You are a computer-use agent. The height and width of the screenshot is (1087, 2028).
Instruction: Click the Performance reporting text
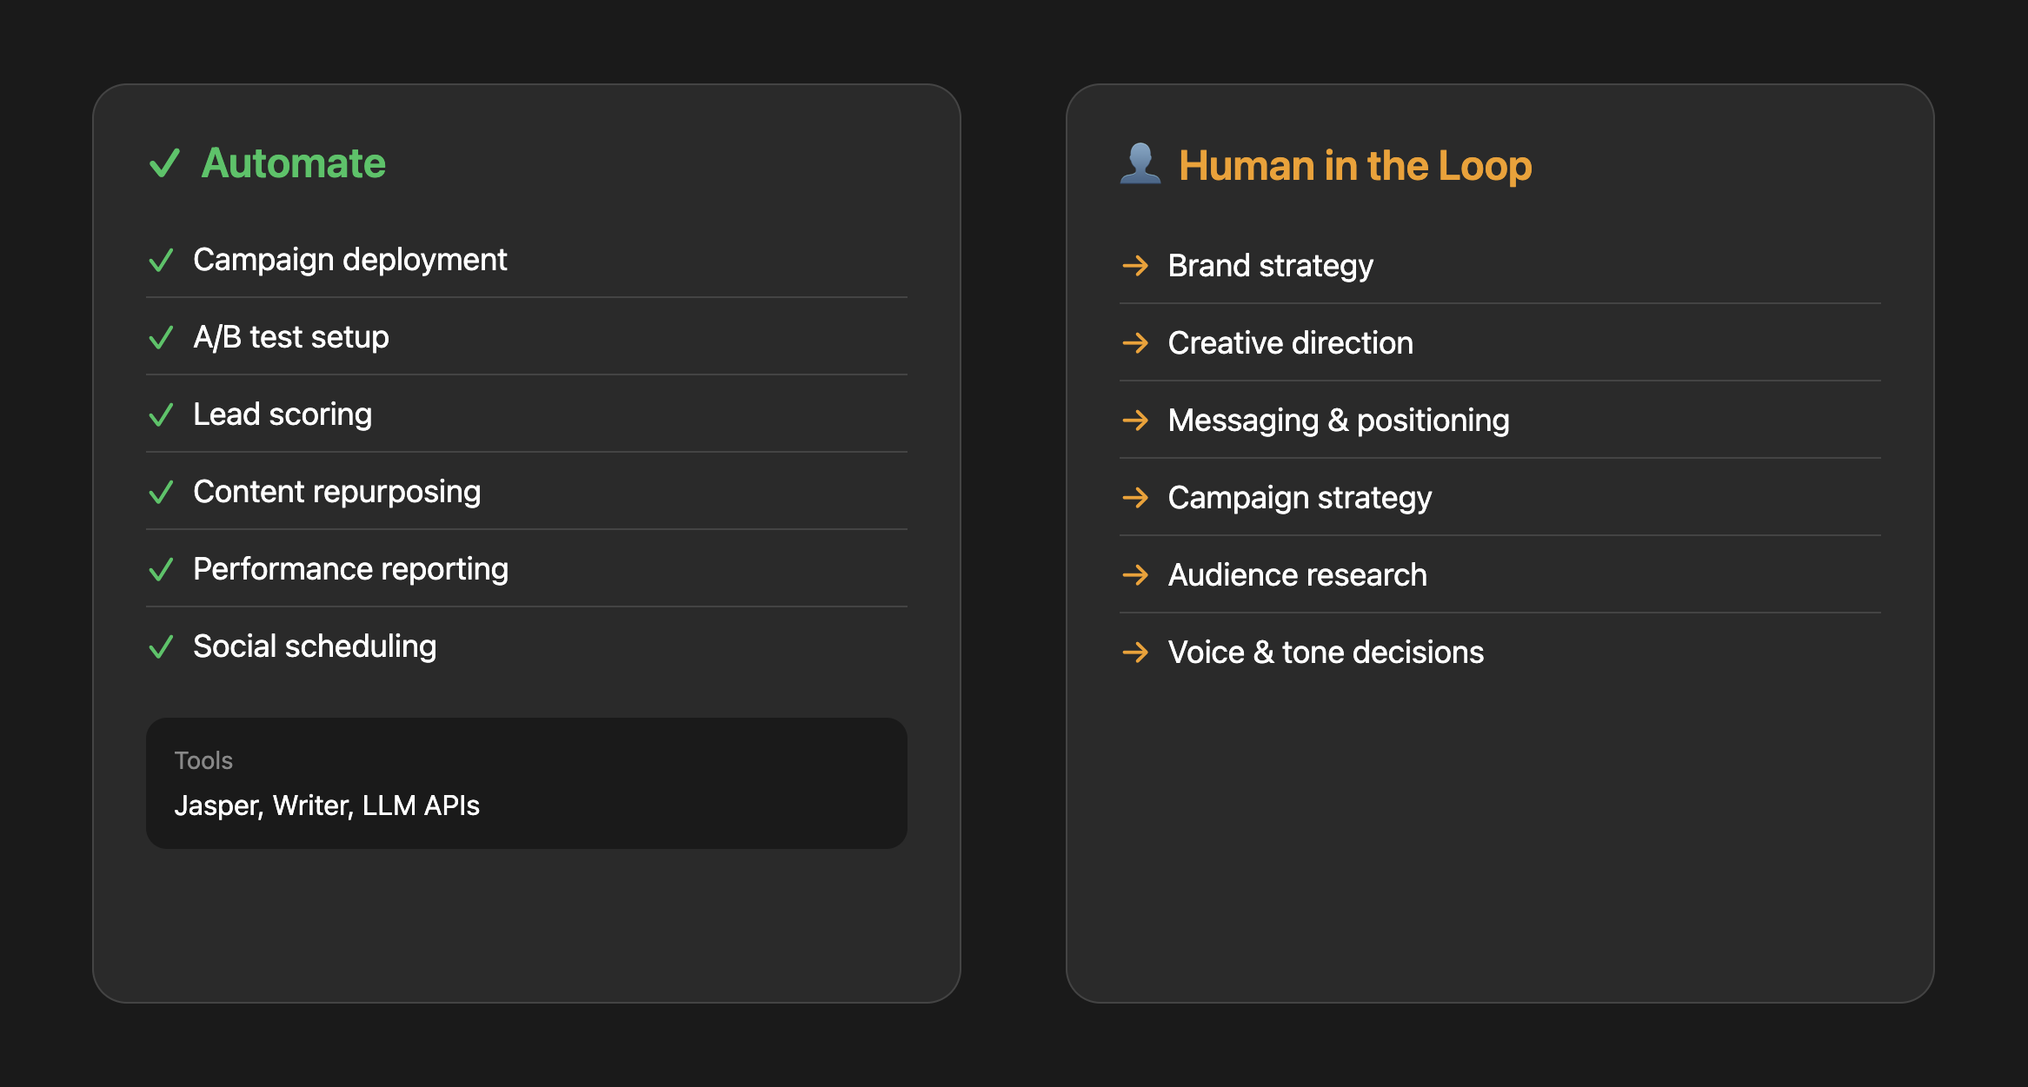click(x=350, y=569)
